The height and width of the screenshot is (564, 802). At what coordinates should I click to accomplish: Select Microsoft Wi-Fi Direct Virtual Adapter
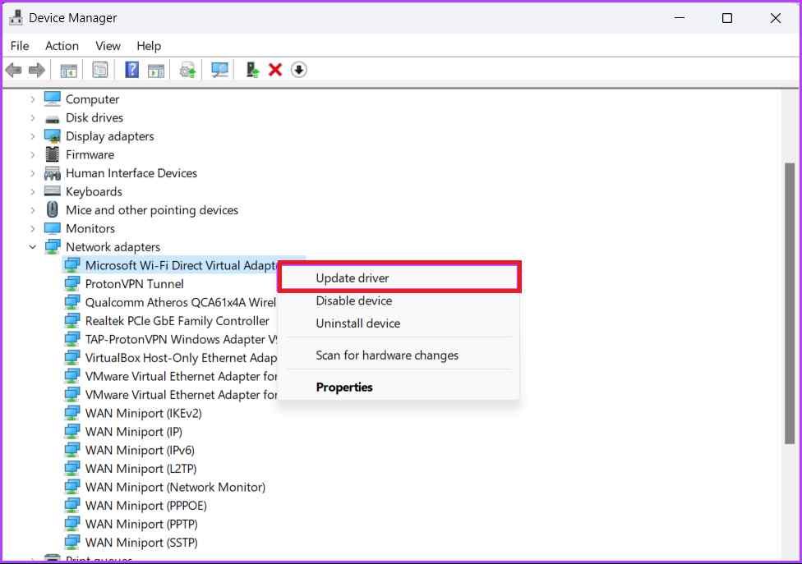pos(182,265)
